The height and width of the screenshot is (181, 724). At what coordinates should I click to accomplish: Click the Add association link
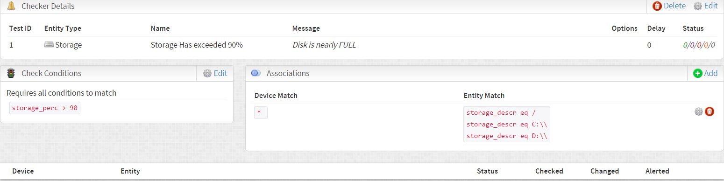tap(711, 73)
